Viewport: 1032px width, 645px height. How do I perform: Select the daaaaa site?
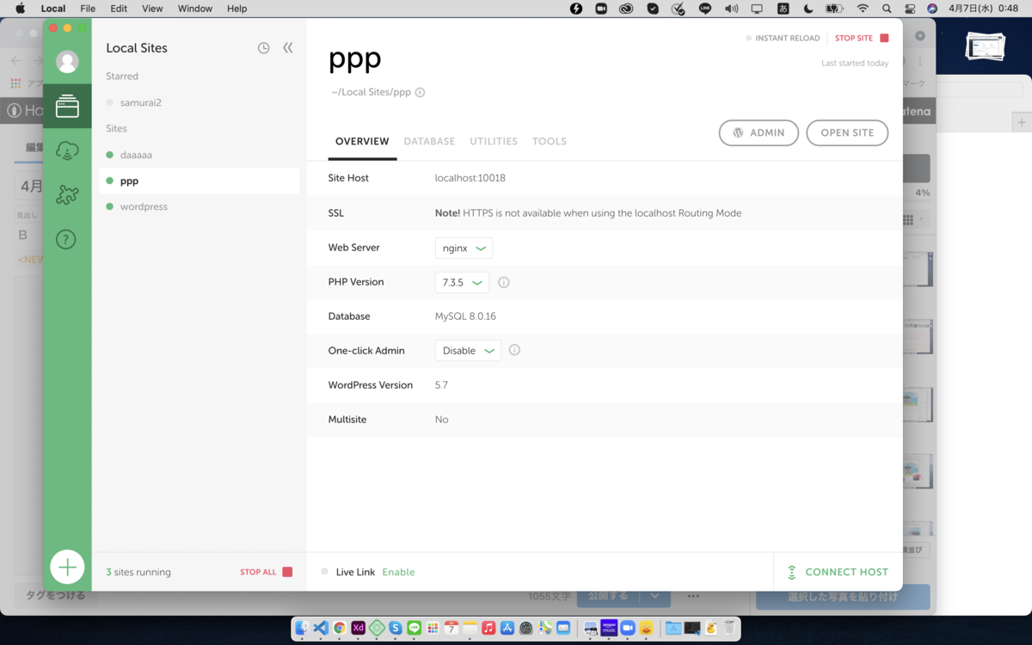click(x=136, y=155)
